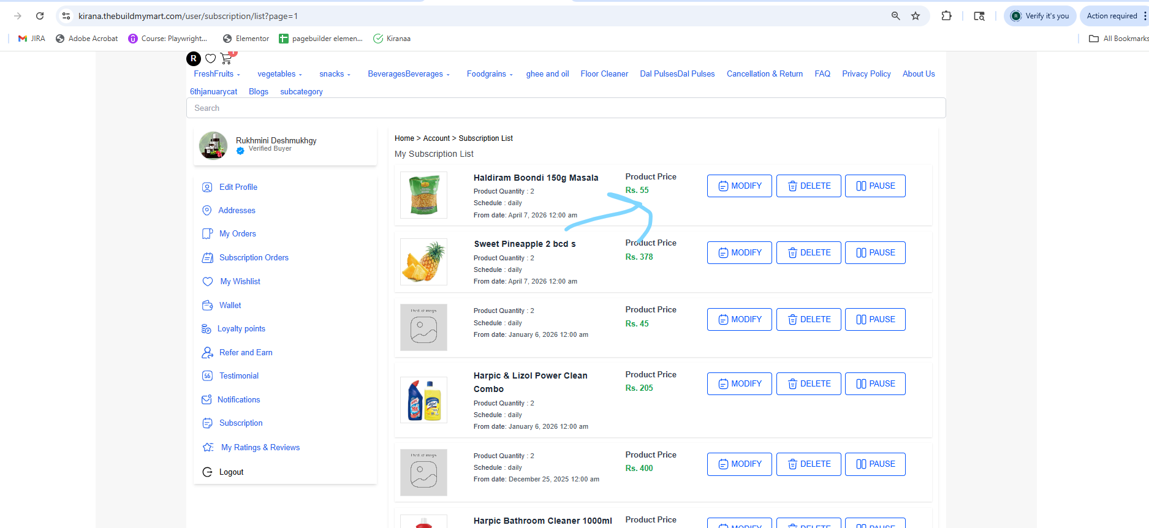Click the My Ratings & Reviews star icon
The image size is (1149, 528).
click(x=208, y=447)
